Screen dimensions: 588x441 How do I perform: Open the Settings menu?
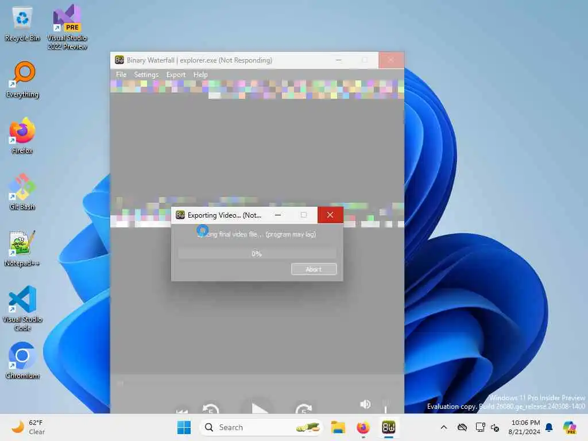146,75
